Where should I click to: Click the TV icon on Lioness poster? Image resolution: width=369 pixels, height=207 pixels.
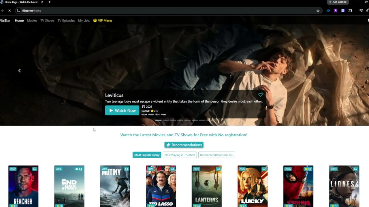(x=355, y=169)
